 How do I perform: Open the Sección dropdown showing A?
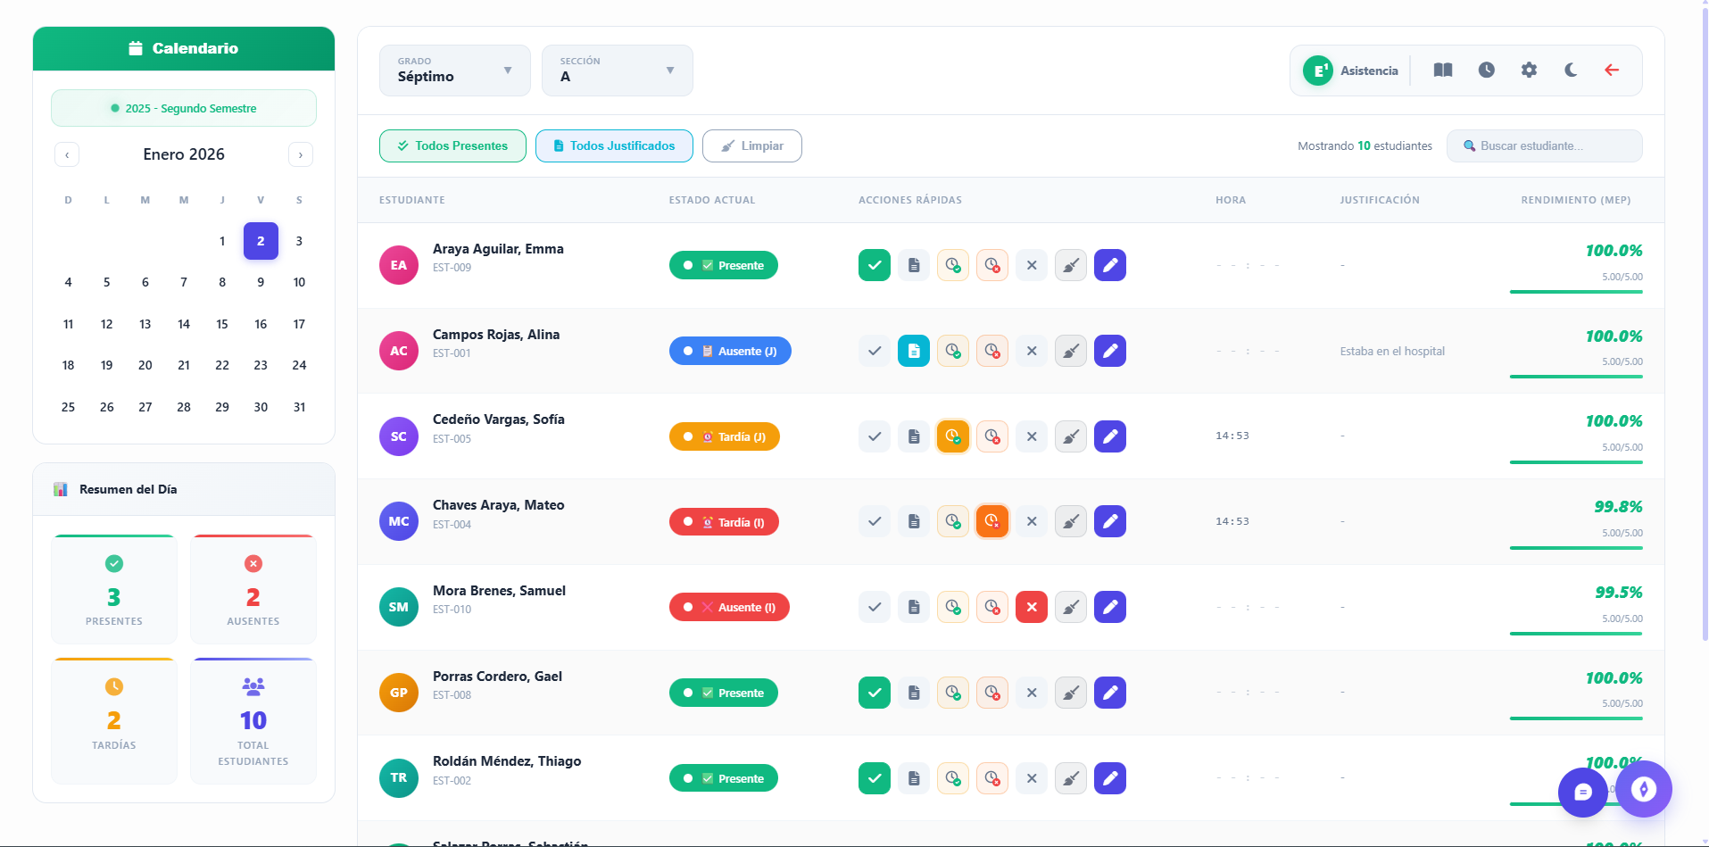click(617, 71)
